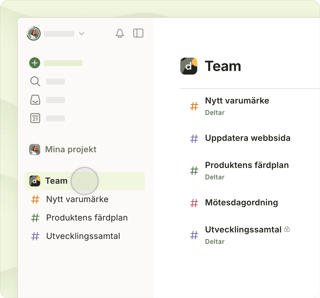Click Deltar under Nytt varumärke
Viewport: 320px width, 298px height.
point(215,113)
